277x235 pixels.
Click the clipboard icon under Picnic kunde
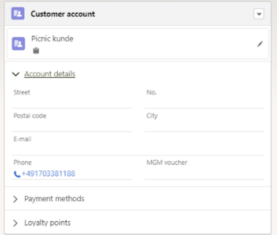click(36, 50)
